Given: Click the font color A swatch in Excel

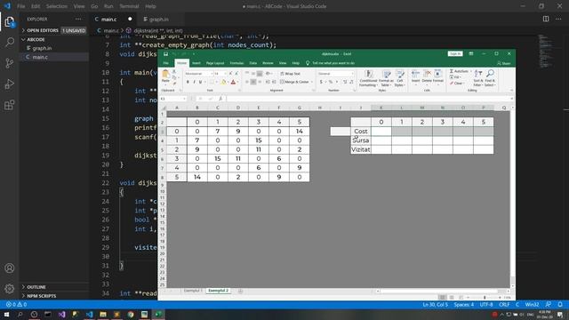Looking at the screenshot, I should 233,82.
